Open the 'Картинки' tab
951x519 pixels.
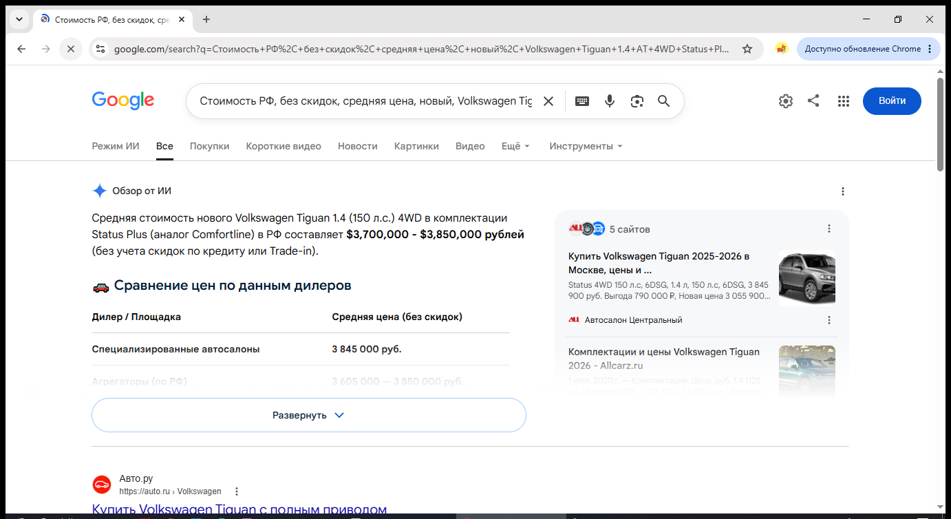416,146
